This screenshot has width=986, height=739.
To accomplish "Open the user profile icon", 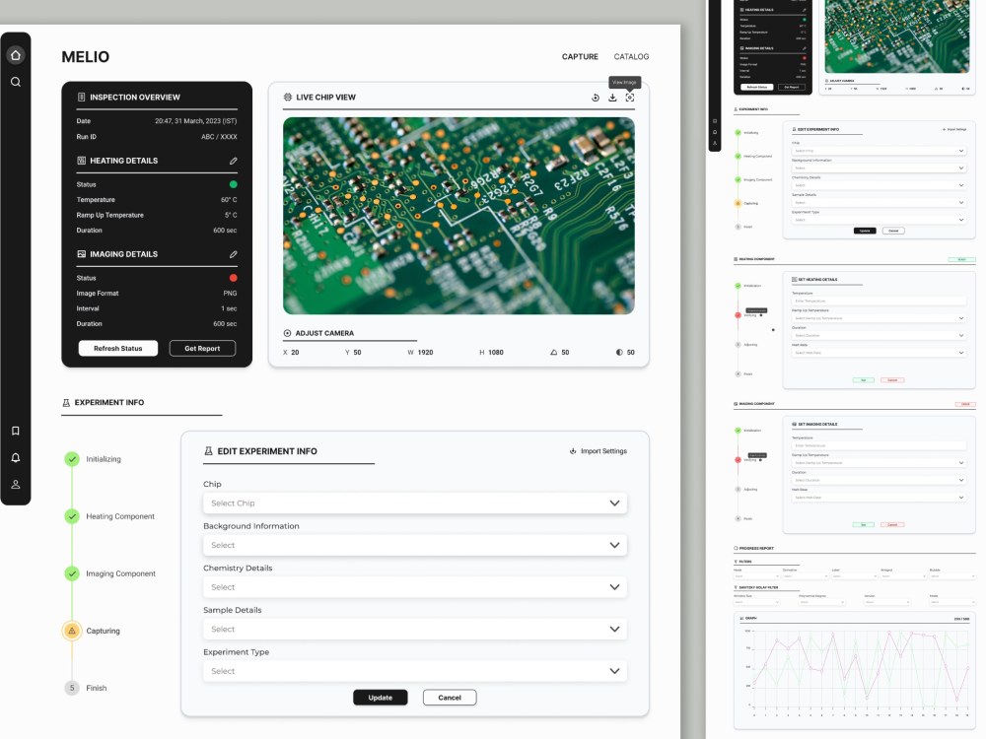I will click(x=16, y=485).
